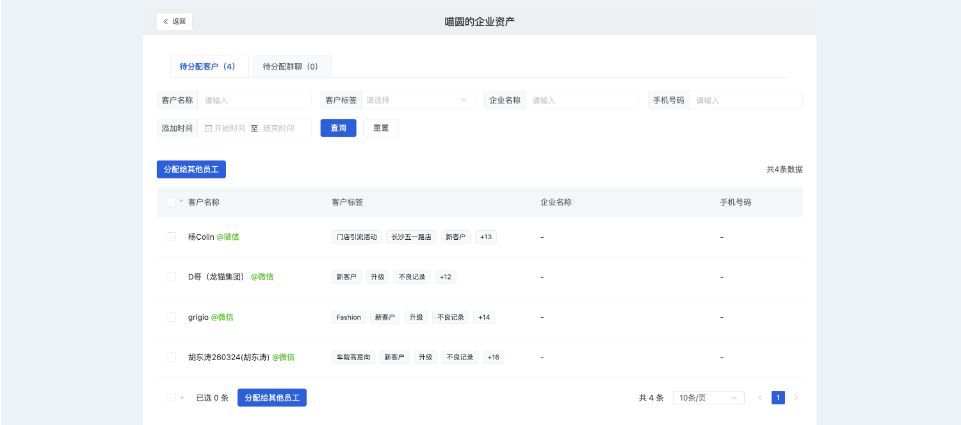
Task: Click the 门店引流活动 tag
Action: pyautogui.click(x=356, y=237)
